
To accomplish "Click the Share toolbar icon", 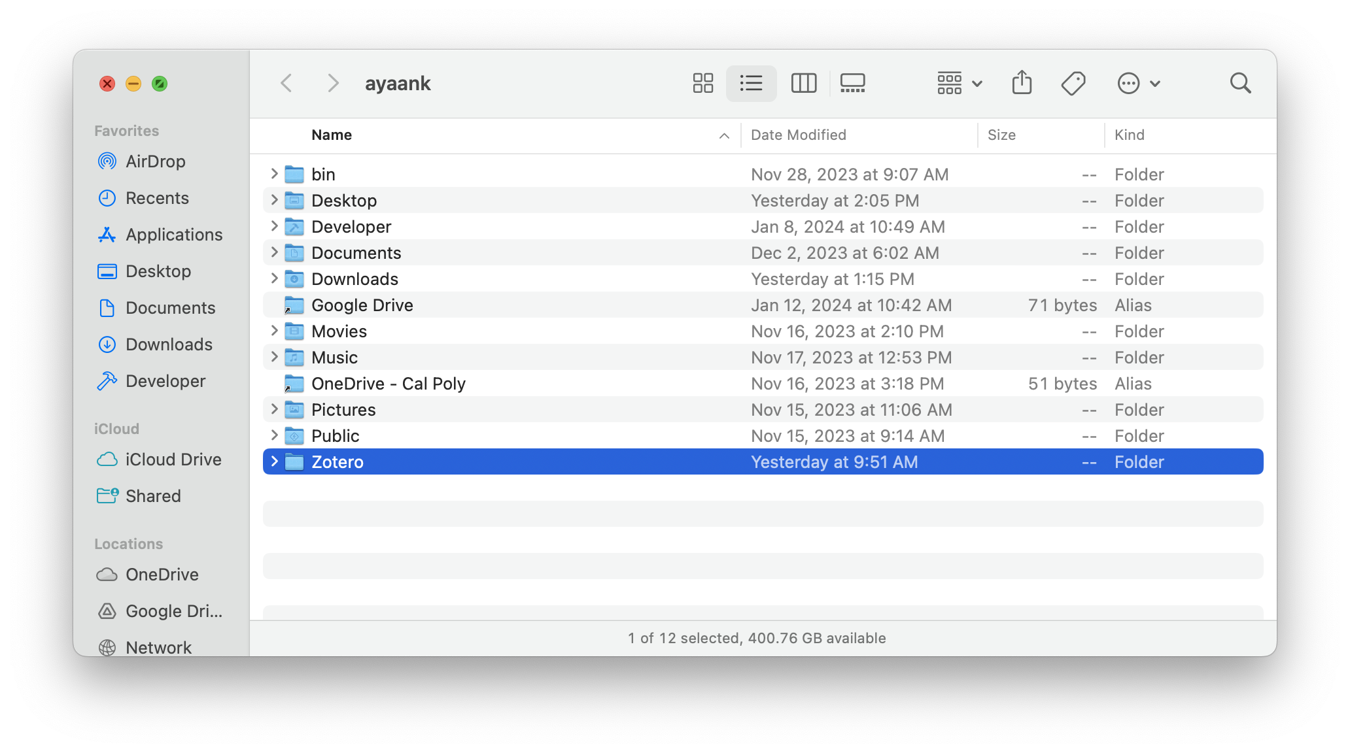I will (x=1022, y=83).
